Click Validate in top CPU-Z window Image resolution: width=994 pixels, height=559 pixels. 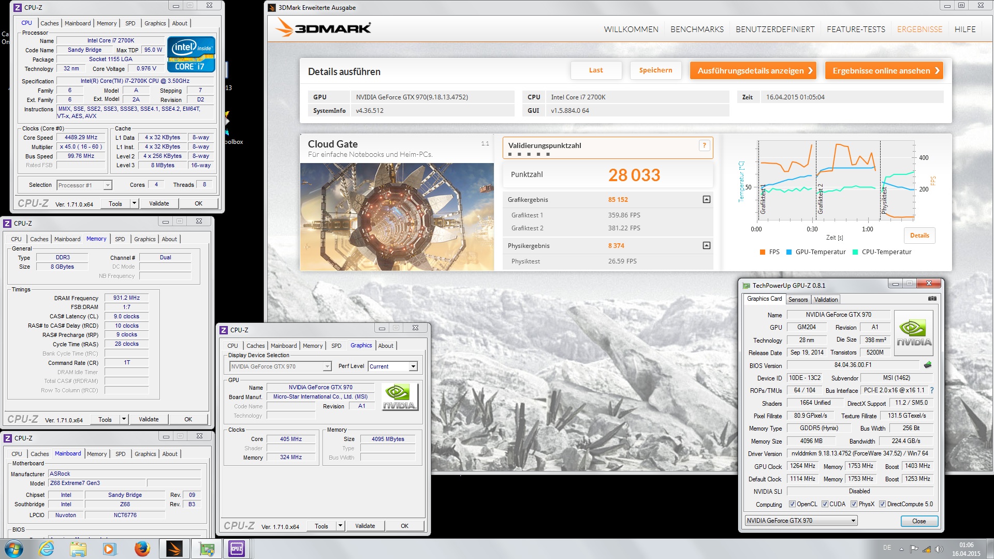pos(159,203)
